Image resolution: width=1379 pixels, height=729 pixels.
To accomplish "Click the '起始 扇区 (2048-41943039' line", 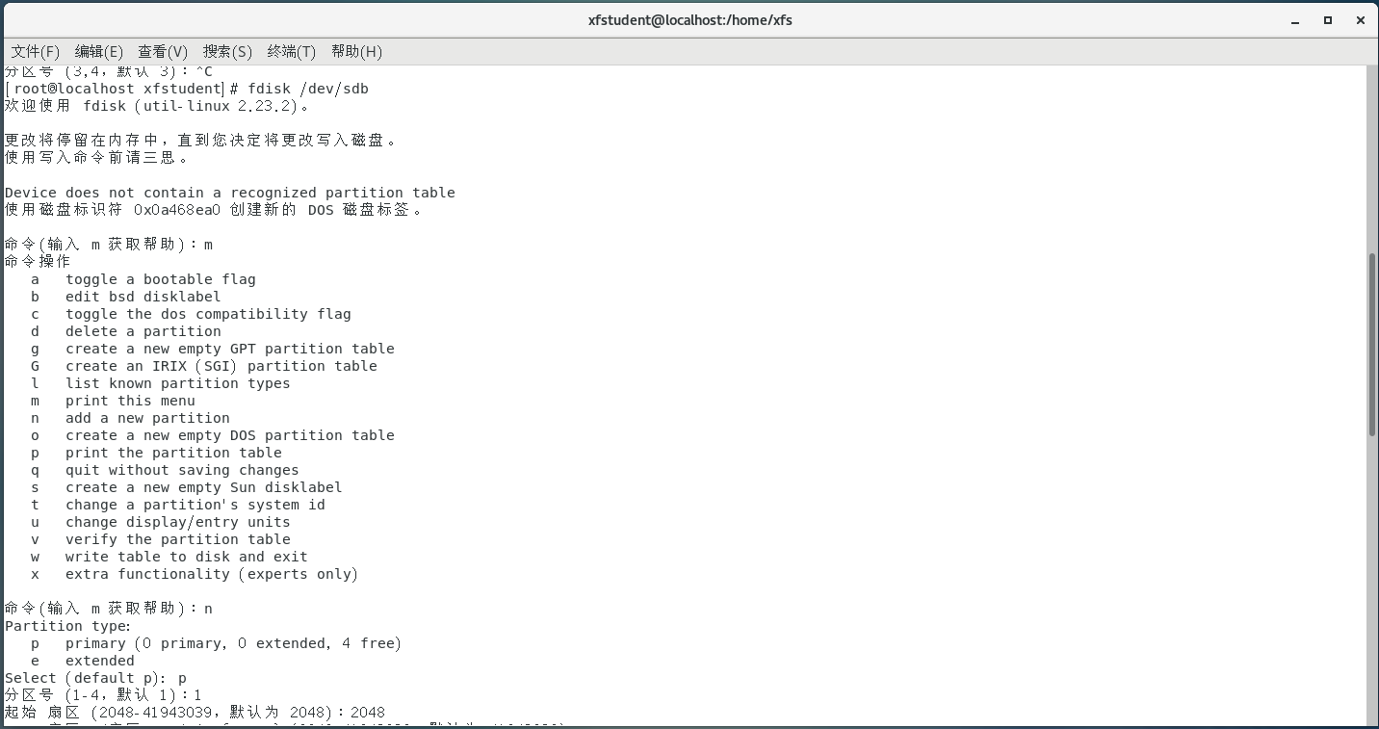I will tap(195, 713).
